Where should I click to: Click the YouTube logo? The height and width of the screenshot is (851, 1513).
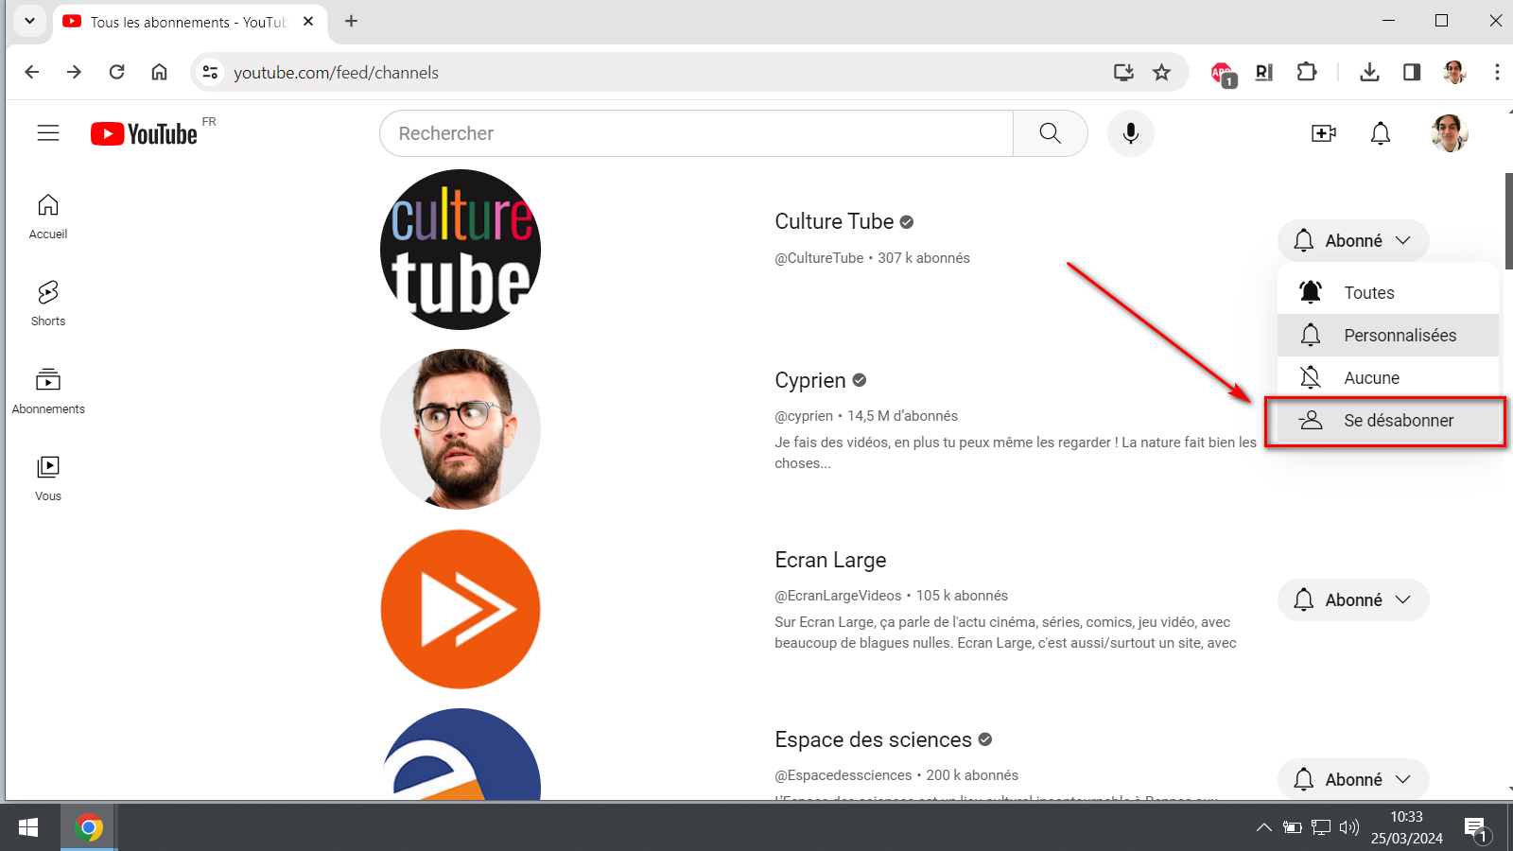(145, 134)
